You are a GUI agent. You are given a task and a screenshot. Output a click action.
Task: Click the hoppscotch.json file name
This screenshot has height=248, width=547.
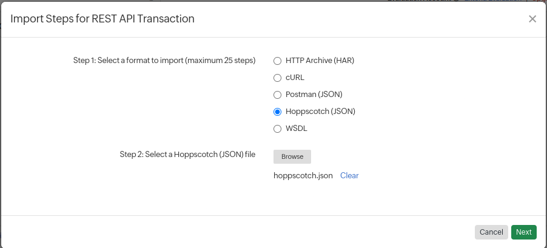[303, 176]
